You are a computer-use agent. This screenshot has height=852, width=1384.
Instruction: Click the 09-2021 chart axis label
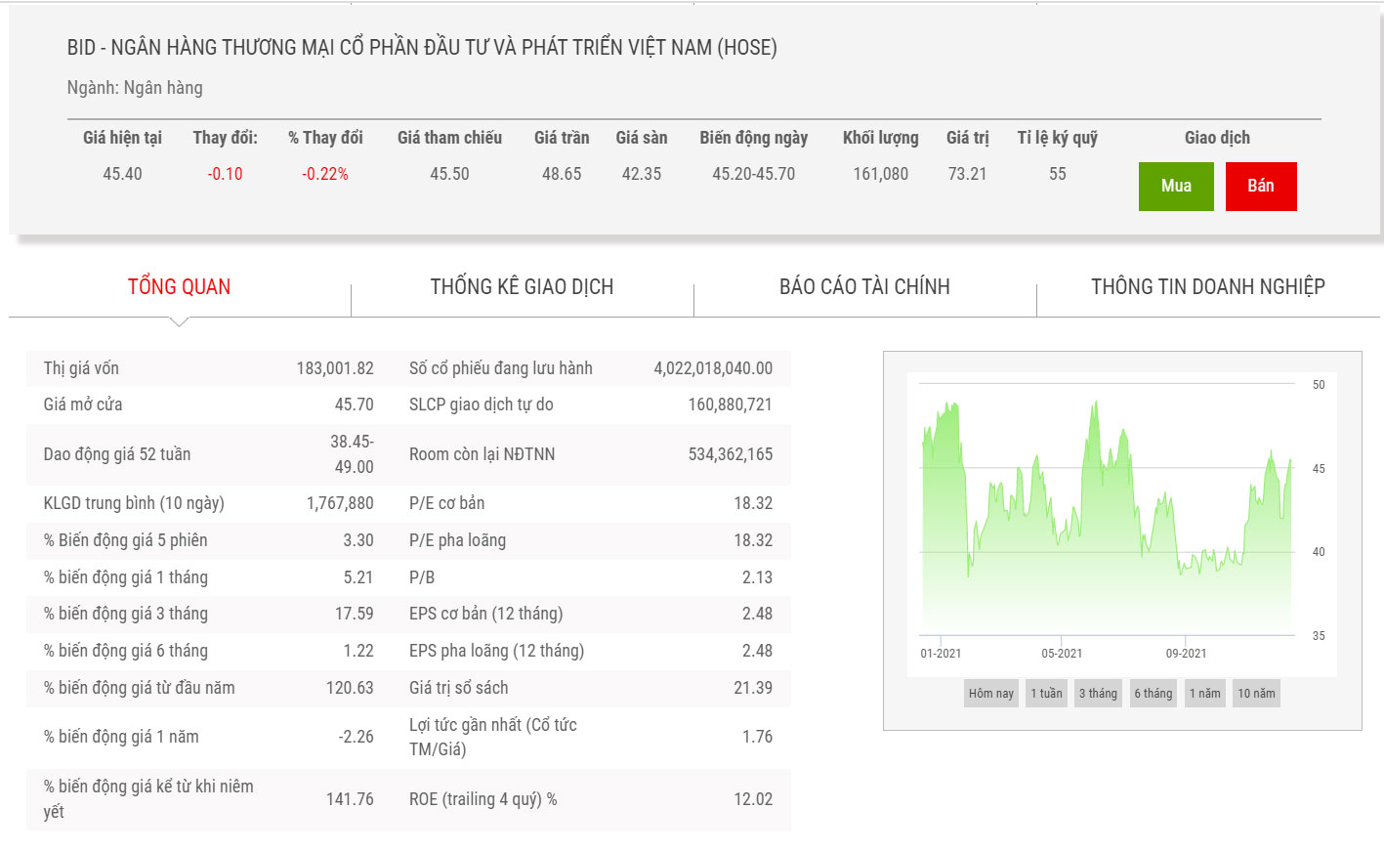(1186, 654)
